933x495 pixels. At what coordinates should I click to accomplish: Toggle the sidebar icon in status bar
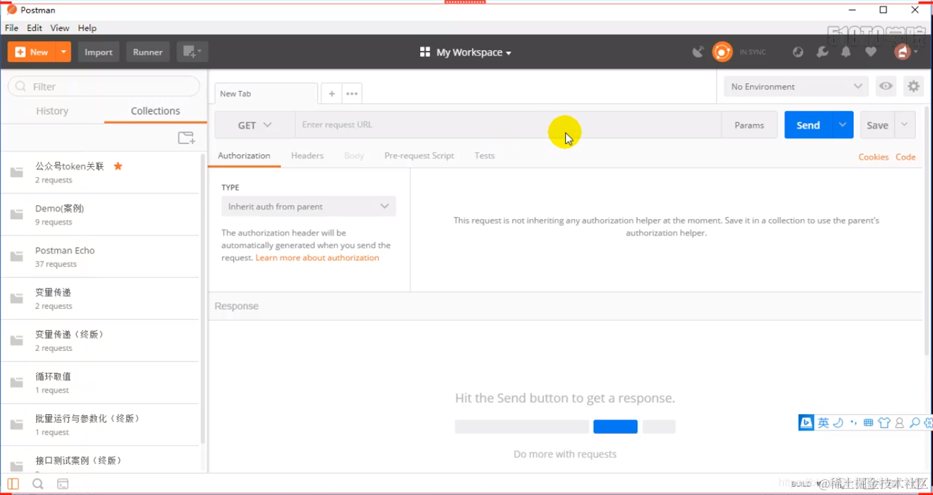point(13,484)
